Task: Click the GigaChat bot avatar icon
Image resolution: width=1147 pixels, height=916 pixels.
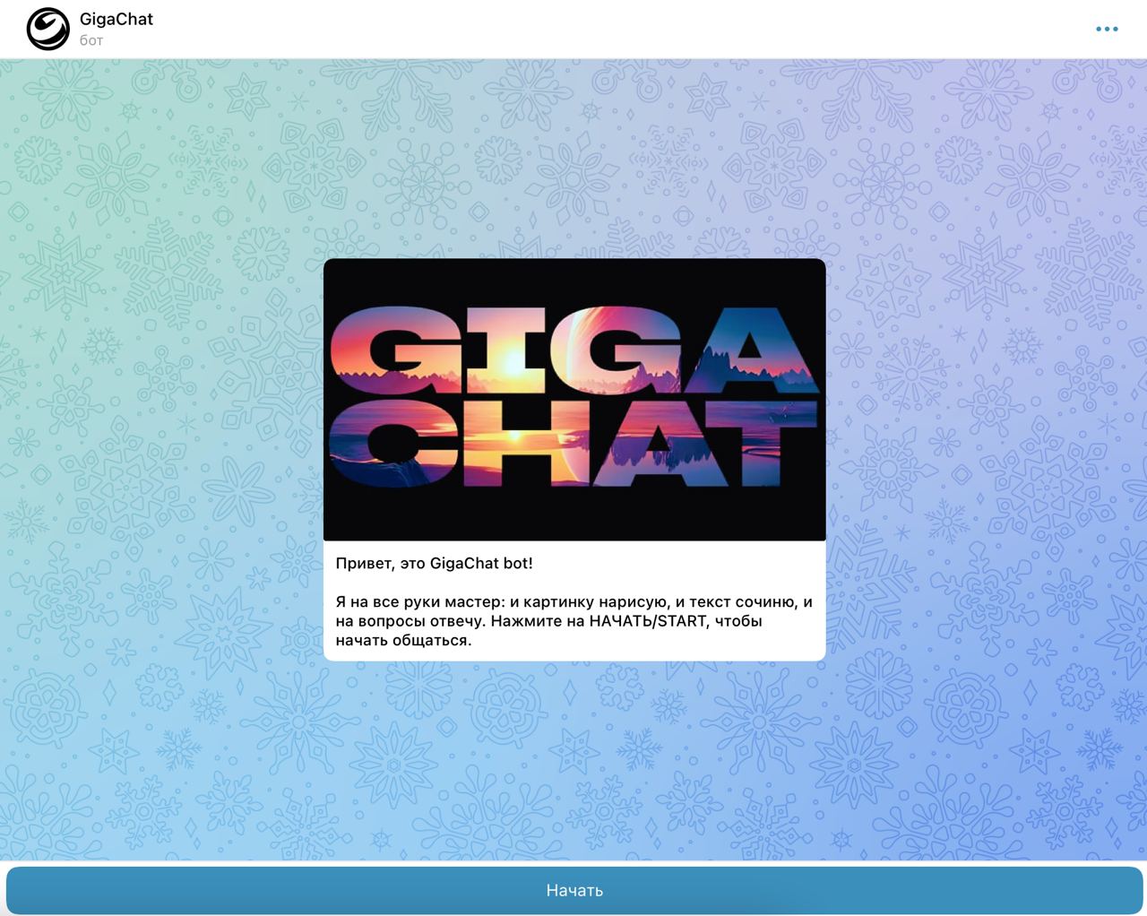Action: pyautogui.click(x=47, y=29)
